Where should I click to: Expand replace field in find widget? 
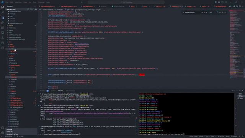(x=183, y=12)
